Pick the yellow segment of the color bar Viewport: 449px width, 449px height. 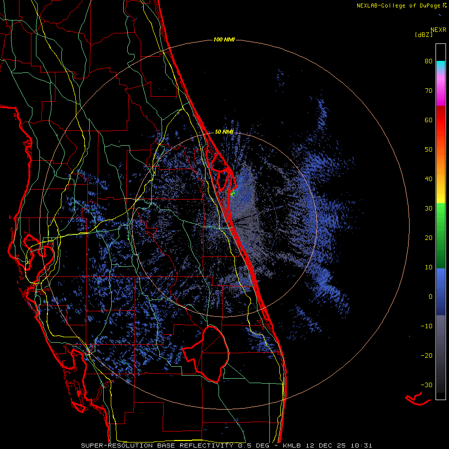441,195
